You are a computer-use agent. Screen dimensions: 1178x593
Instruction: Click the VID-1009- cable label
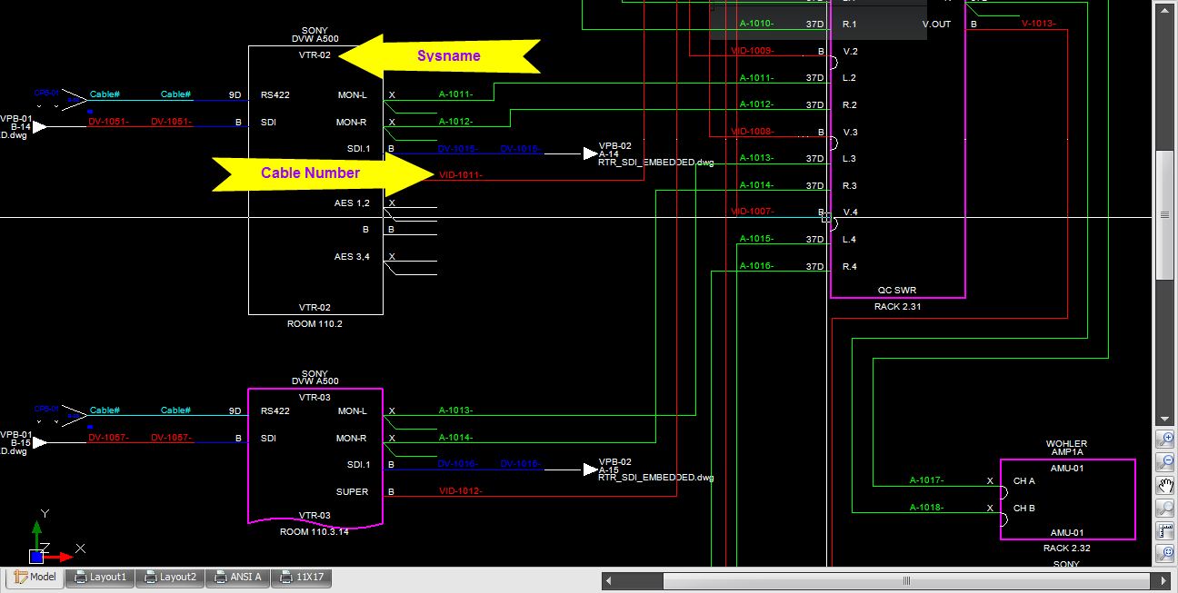(753, 51)
